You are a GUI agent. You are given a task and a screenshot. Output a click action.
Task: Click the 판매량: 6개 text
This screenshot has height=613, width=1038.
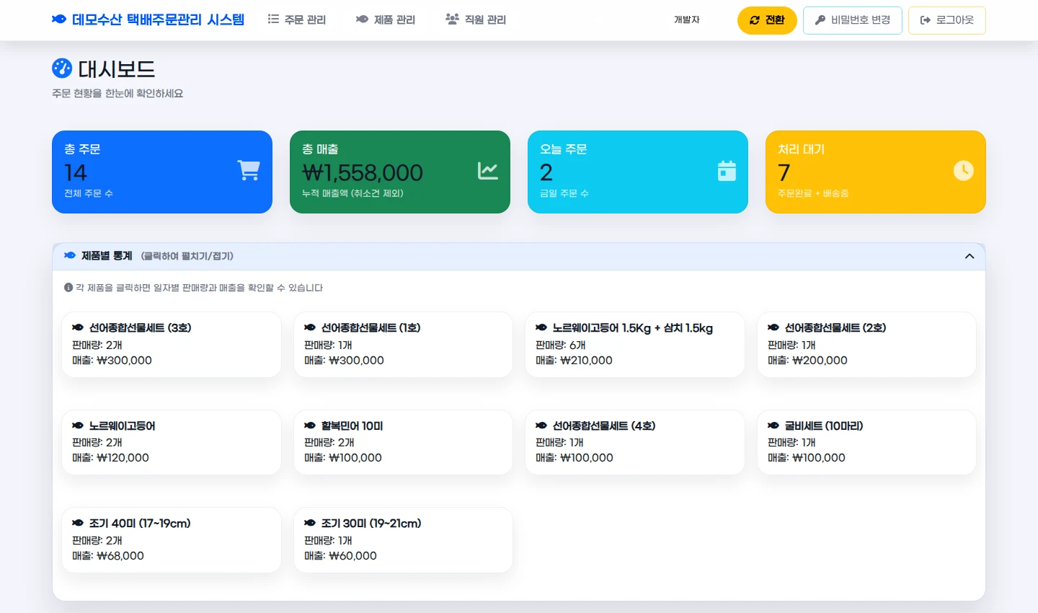[561, 345]
